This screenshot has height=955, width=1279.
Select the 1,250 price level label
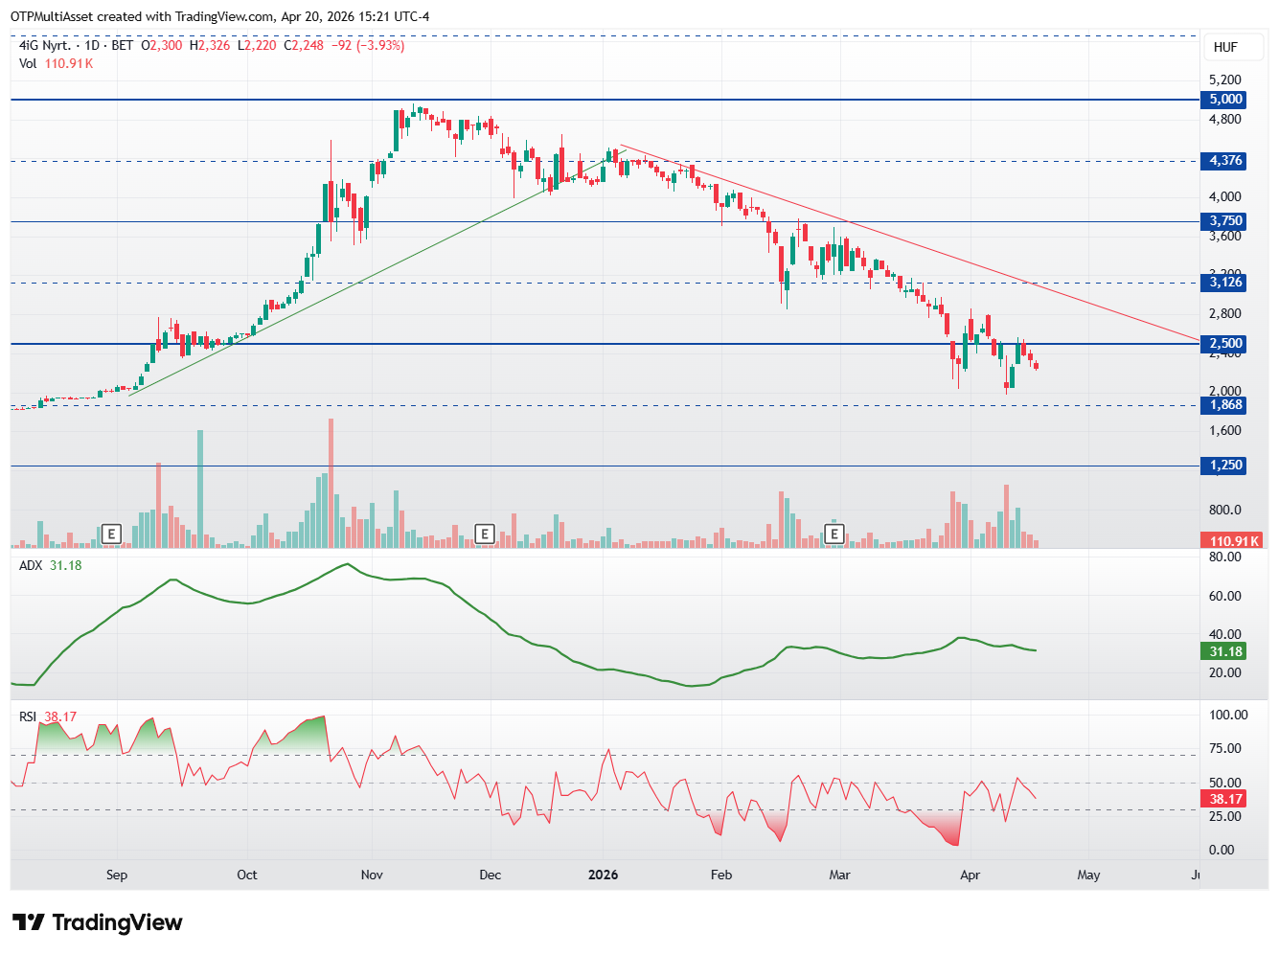click(1225, 466)
